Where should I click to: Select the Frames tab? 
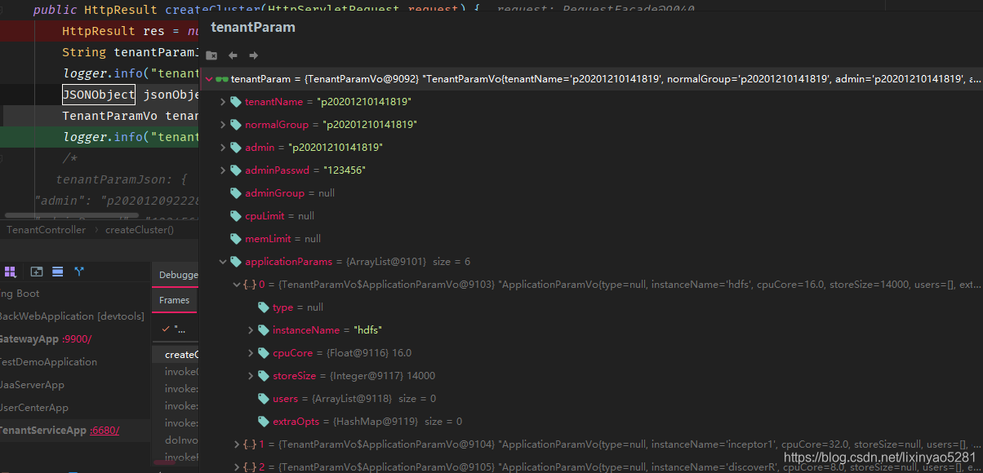point(174,300)
